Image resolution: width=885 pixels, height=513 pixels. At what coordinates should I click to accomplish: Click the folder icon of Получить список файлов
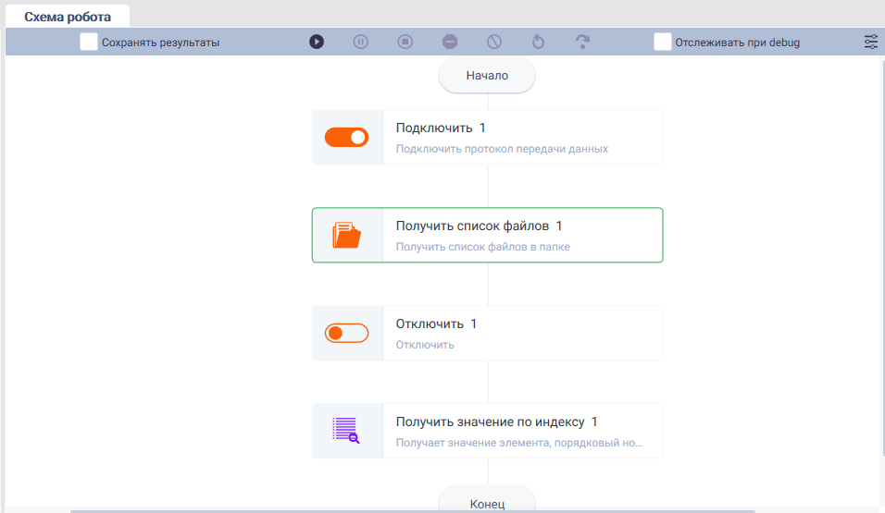point(346,235)
